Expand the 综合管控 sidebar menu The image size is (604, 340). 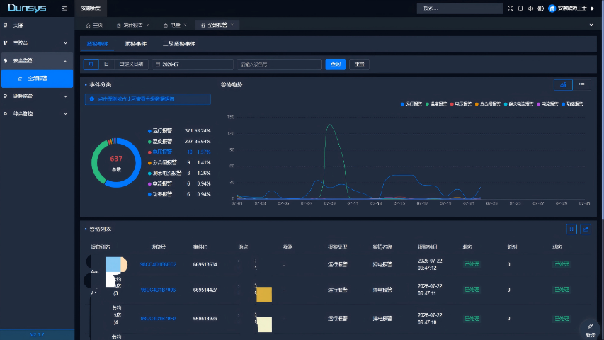click(x=37, y=114)
